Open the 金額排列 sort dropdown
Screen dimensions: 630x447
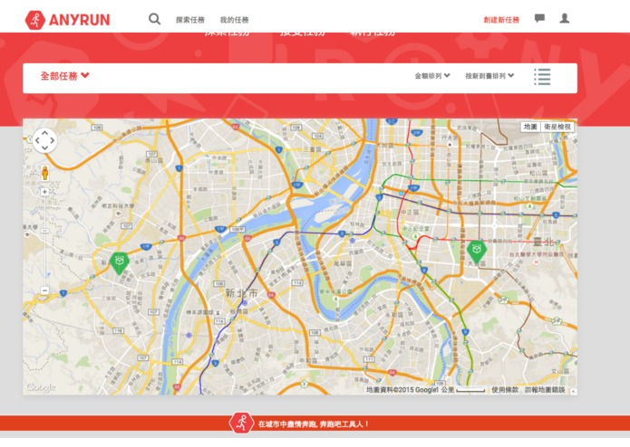432,76
